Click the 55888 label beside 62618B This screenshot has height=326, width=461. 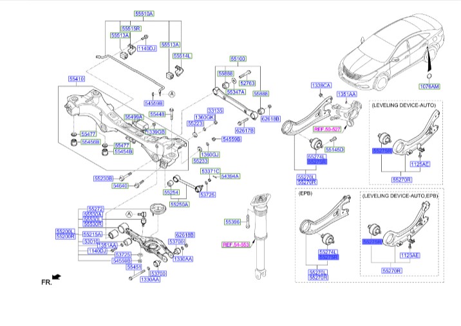(261, 93)
